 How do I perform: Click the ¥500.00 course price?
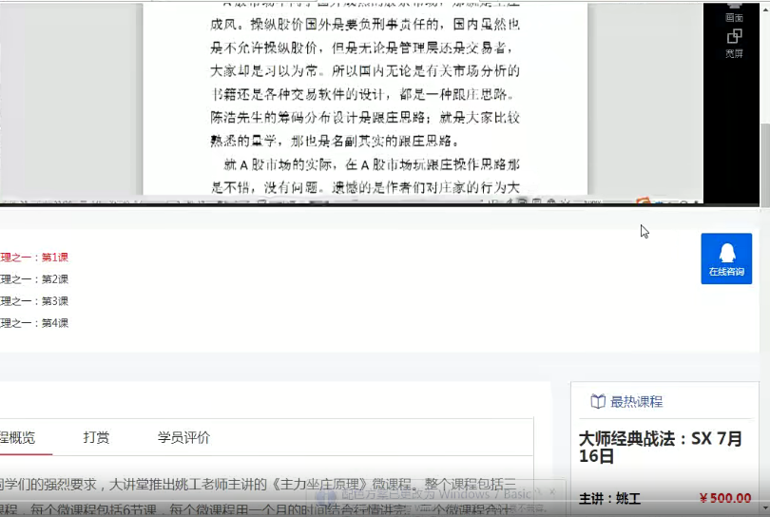(x=724, y=498)
